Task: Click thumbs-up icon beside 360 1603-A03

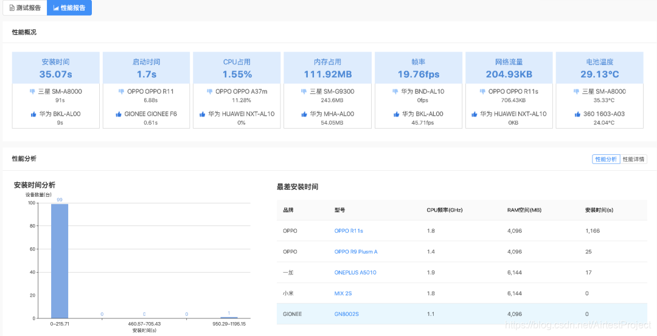Action: coord(578,114)
